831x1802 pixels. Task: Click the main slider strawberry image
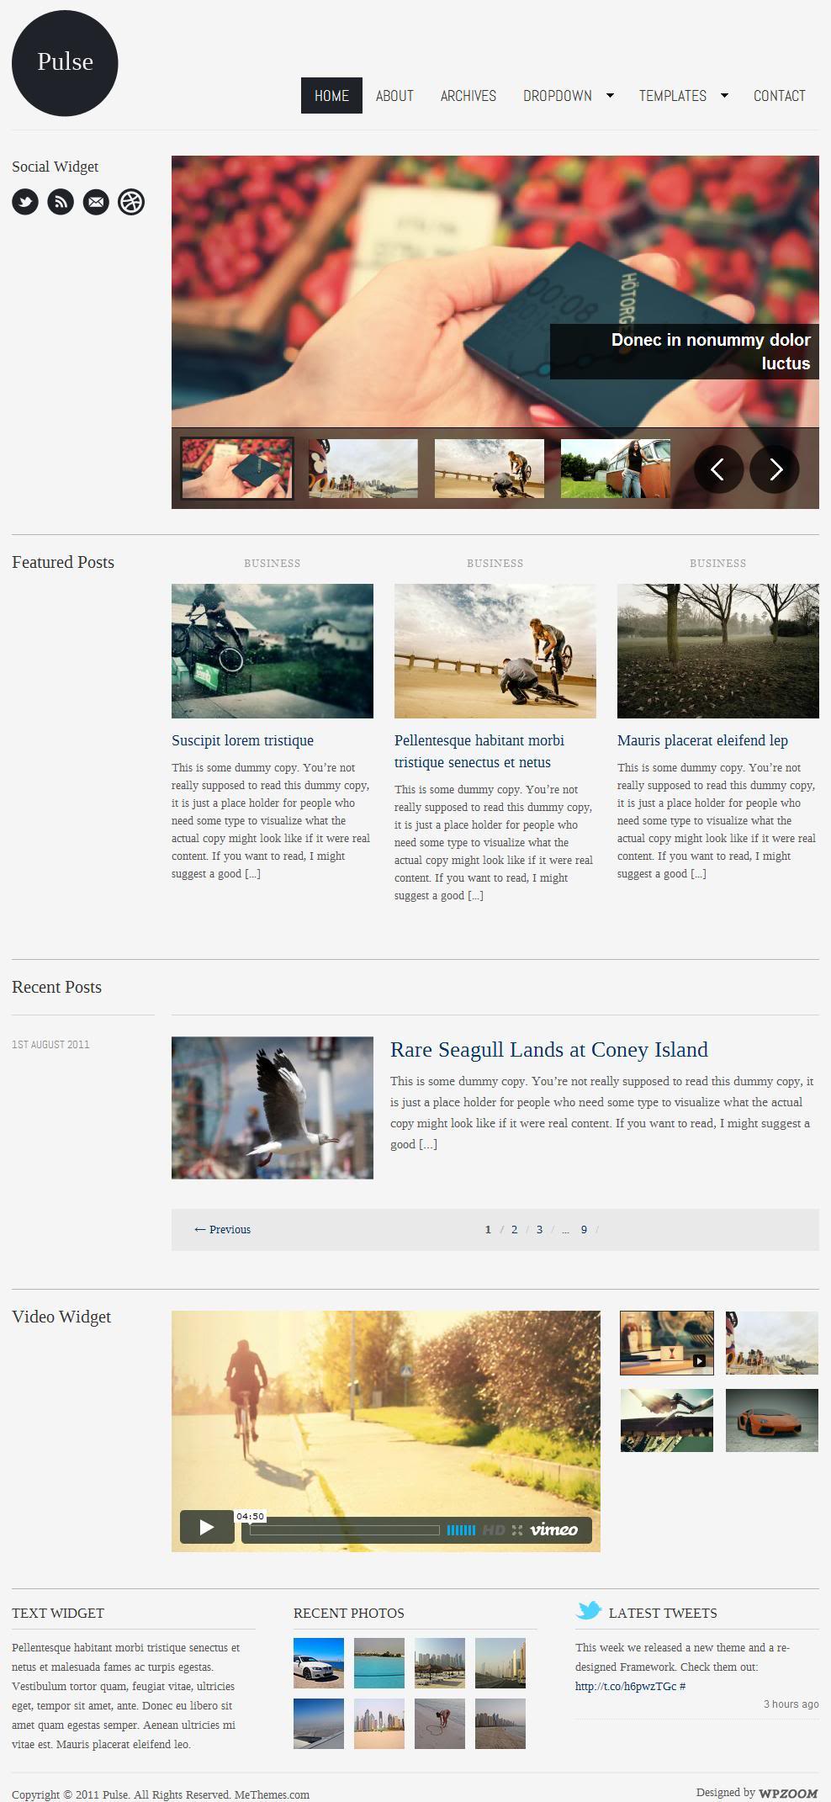495,291
